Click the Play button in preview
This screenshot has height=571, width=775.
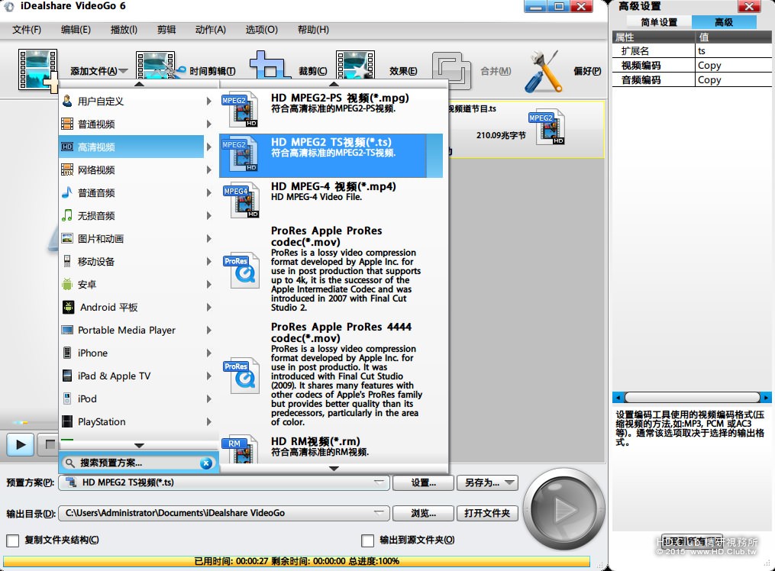(21, 444)
